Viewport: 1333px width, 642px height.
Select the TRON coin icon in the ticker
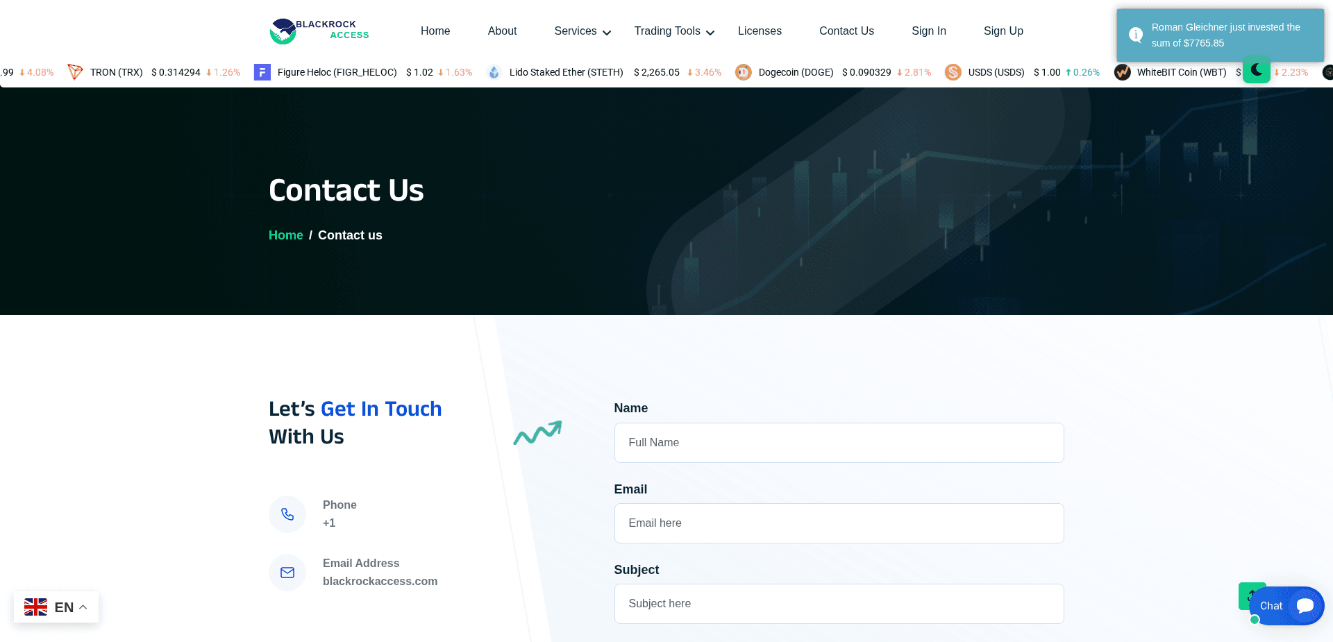click(75, 71)
